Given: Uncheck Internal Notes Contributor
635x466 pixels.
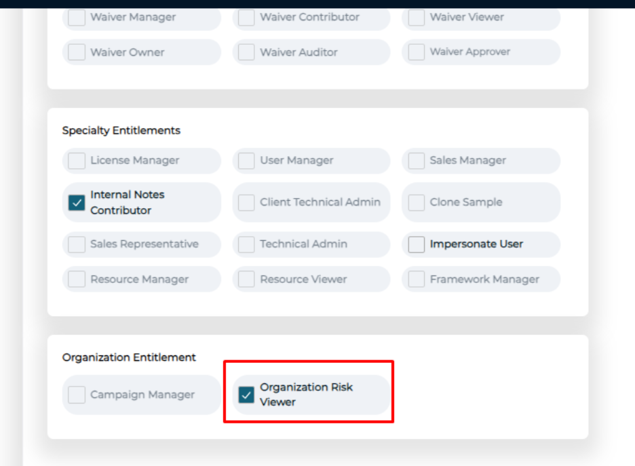Looking at the screenshot, I should click(x=77, y=202).
